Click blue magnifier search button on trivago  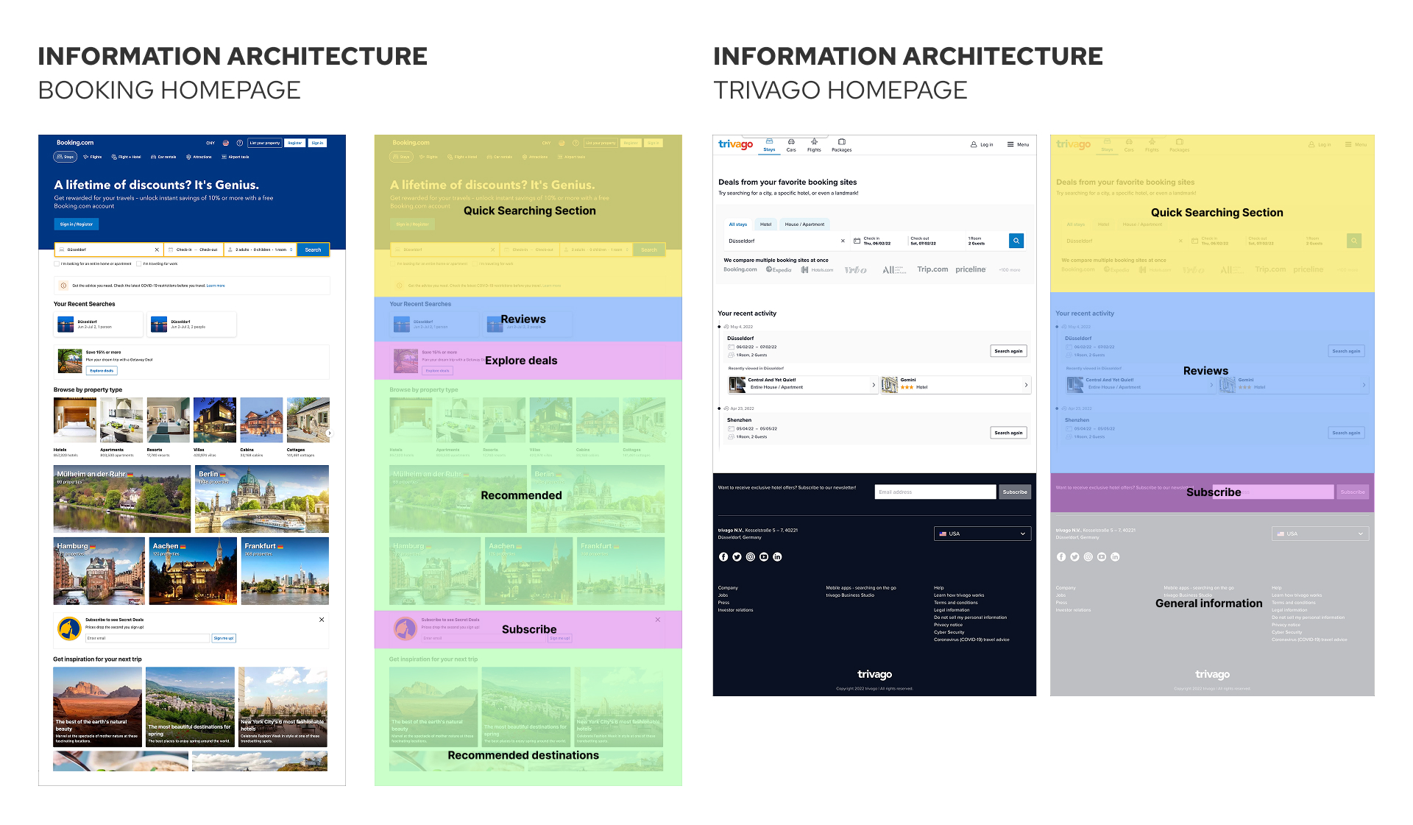point(1016,241)
